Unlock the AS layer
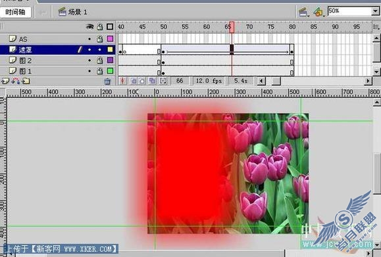 coord(100,39)
